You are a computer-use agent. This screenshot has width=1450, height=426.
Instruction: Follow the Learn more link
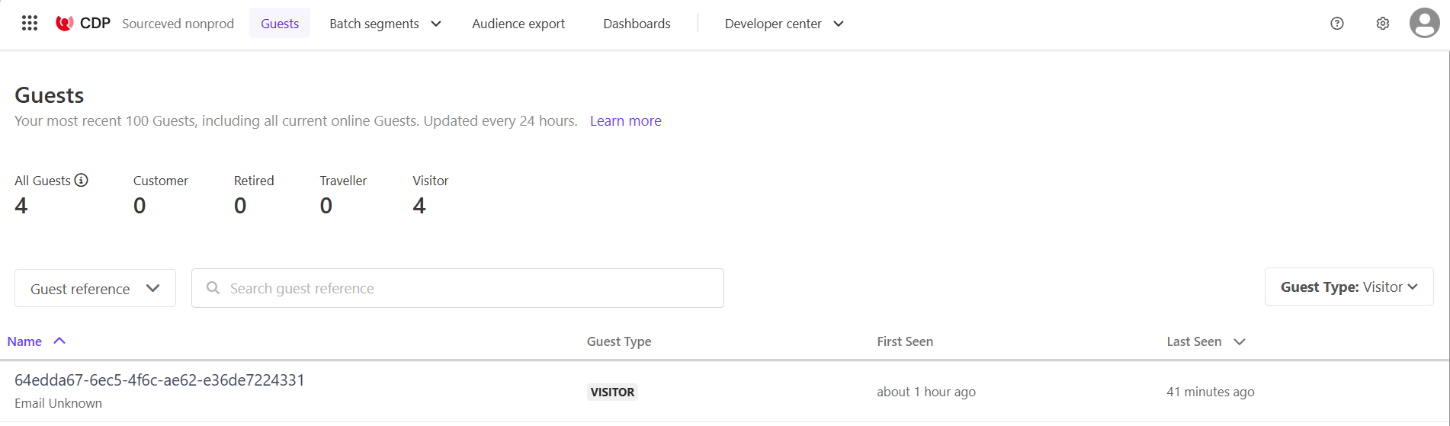(x=625, y=121)
